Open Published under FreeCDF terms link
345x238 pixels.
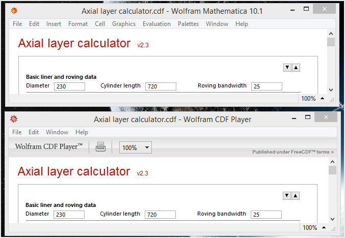pos(293,152)
